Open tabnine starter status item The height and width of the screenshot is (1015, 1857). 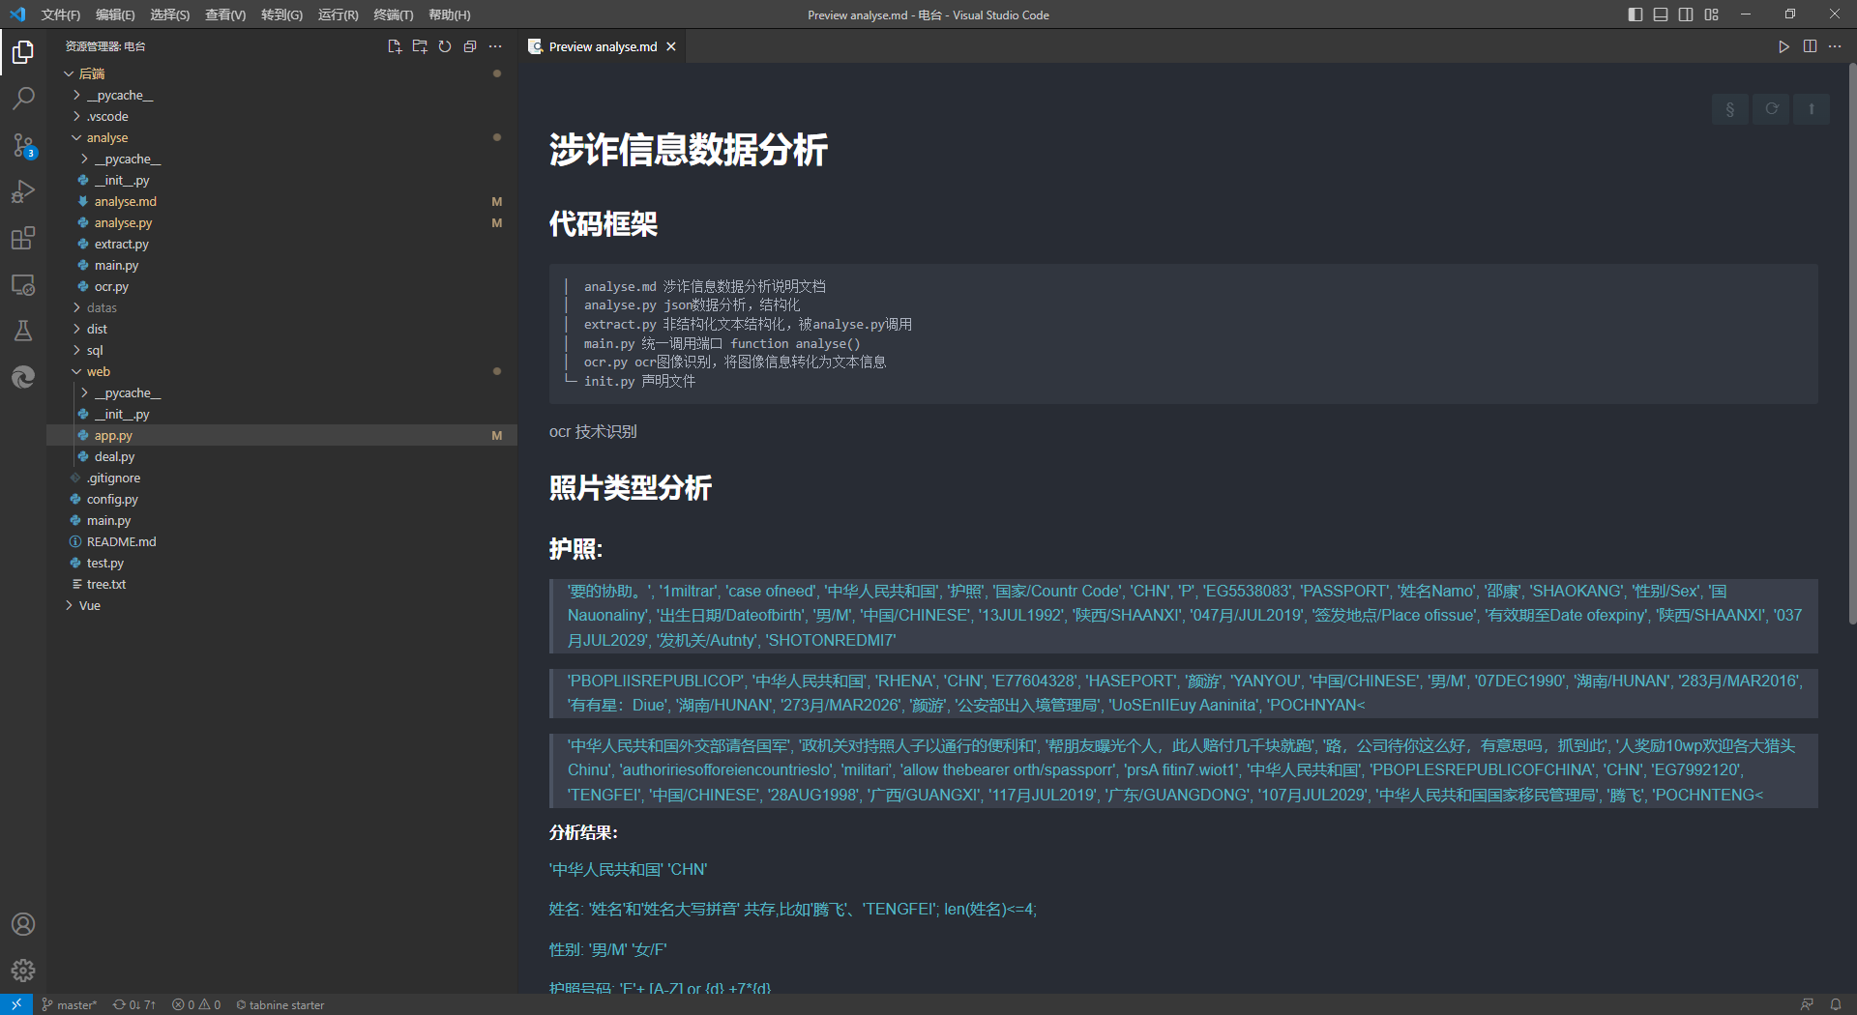(280, 1004)
